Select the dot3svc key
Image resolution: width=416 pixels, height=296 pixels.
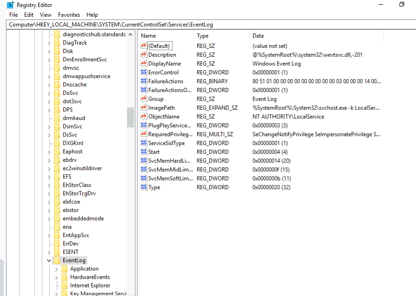coord(72,101)
